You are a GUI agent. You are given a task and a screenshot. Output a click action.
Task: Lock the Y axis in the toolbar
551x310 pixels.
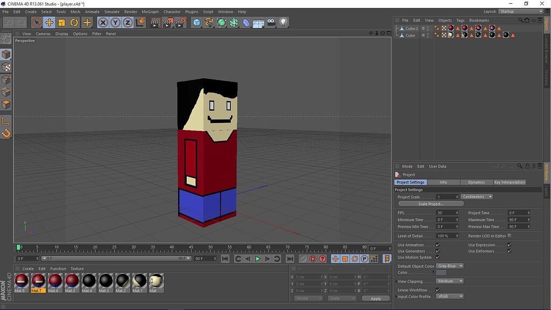(115, 22)
